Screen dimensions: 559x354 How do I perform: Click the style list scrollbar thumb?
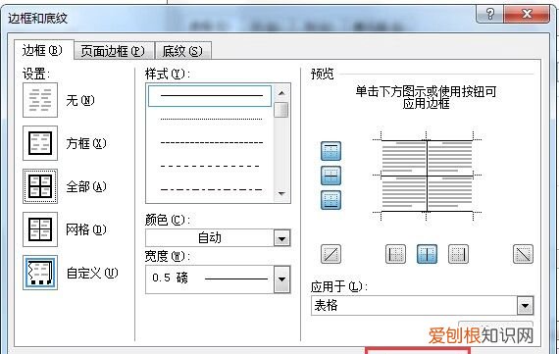click(x=281, y=110)
